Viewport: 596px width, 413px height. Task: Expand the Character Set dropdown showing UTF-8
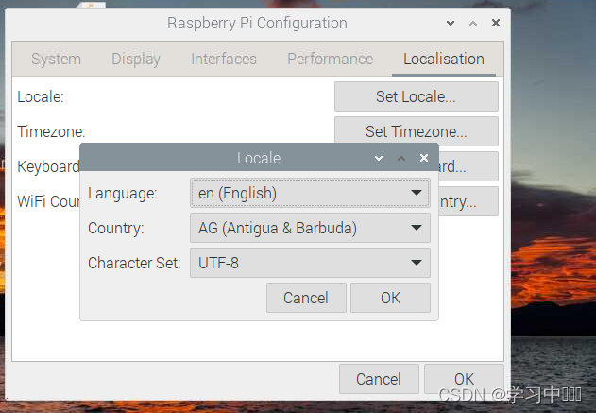point(310,263)
